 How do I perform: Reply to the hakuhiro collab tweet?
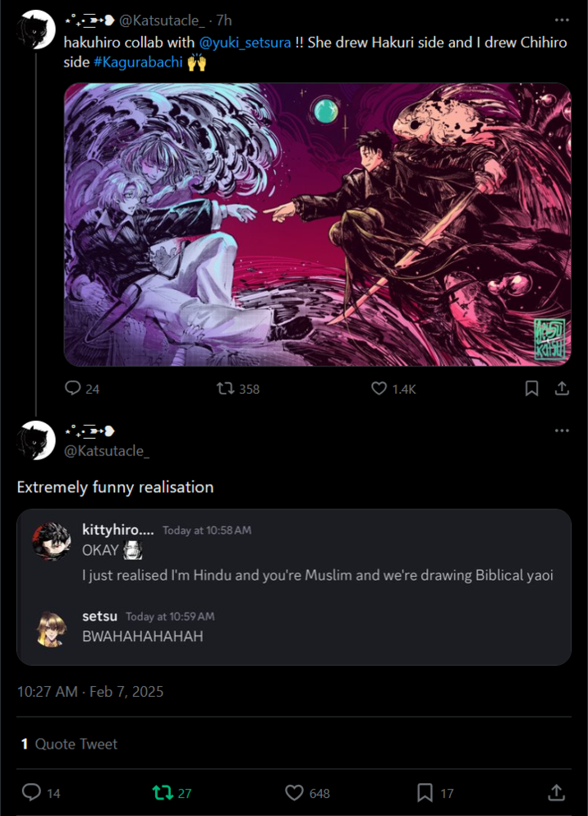74,389
